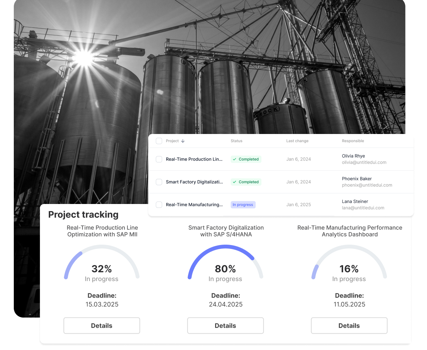
Task: Click the Real-Time Manufacturing Performance Analytics Dashboard title
Action: 350,231
